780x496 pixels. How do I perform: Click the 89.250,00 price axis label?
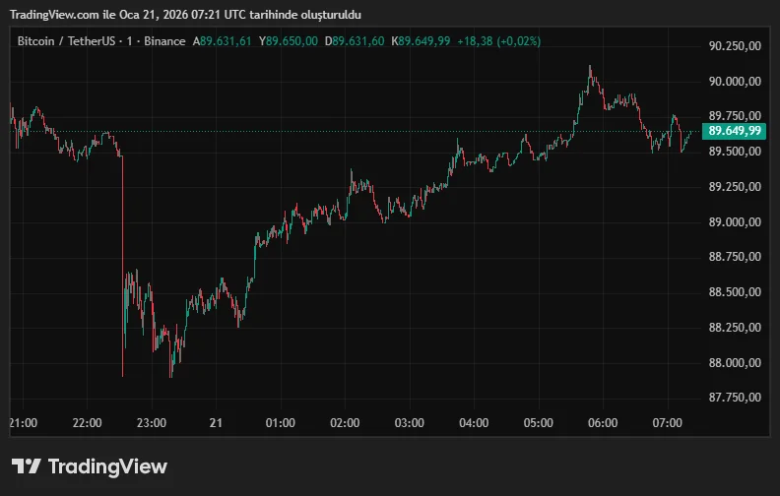(x=735, y=187)
